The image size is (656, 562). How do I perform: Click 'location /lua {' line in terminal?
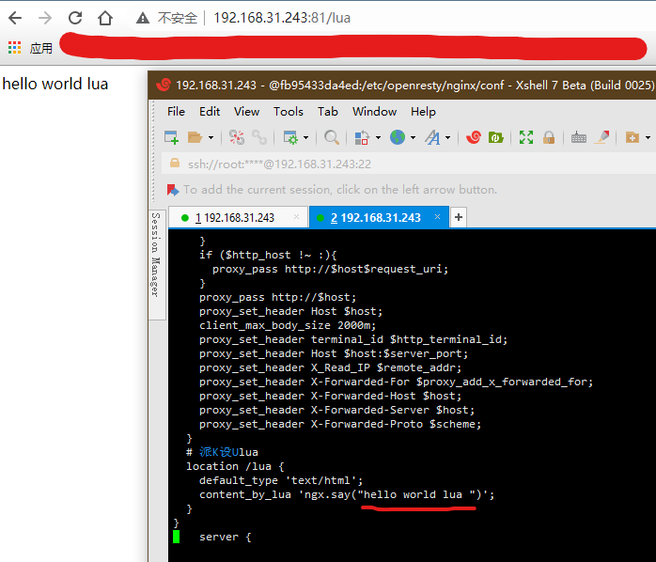coord(235,466)
